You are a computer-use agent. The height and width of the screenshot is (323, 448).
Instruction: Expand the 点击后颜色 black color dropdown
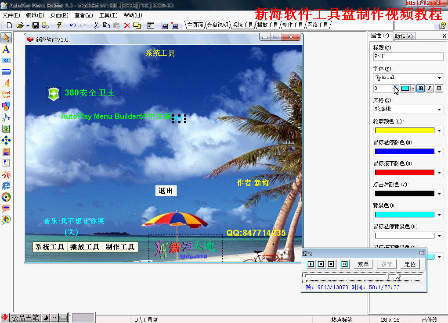[x=439, y=194]
